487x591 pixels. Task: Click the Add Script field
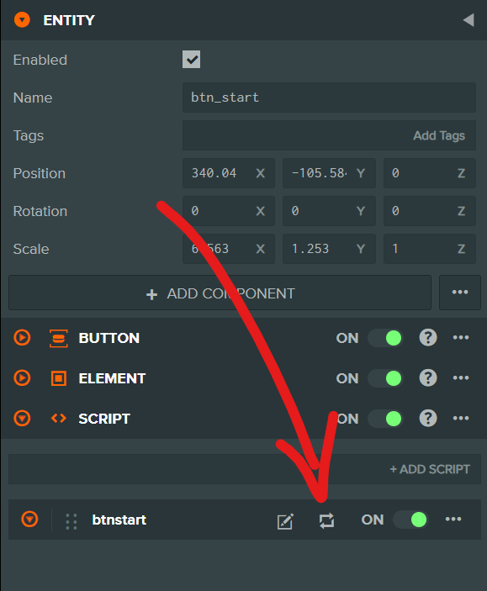coord(245,469)
